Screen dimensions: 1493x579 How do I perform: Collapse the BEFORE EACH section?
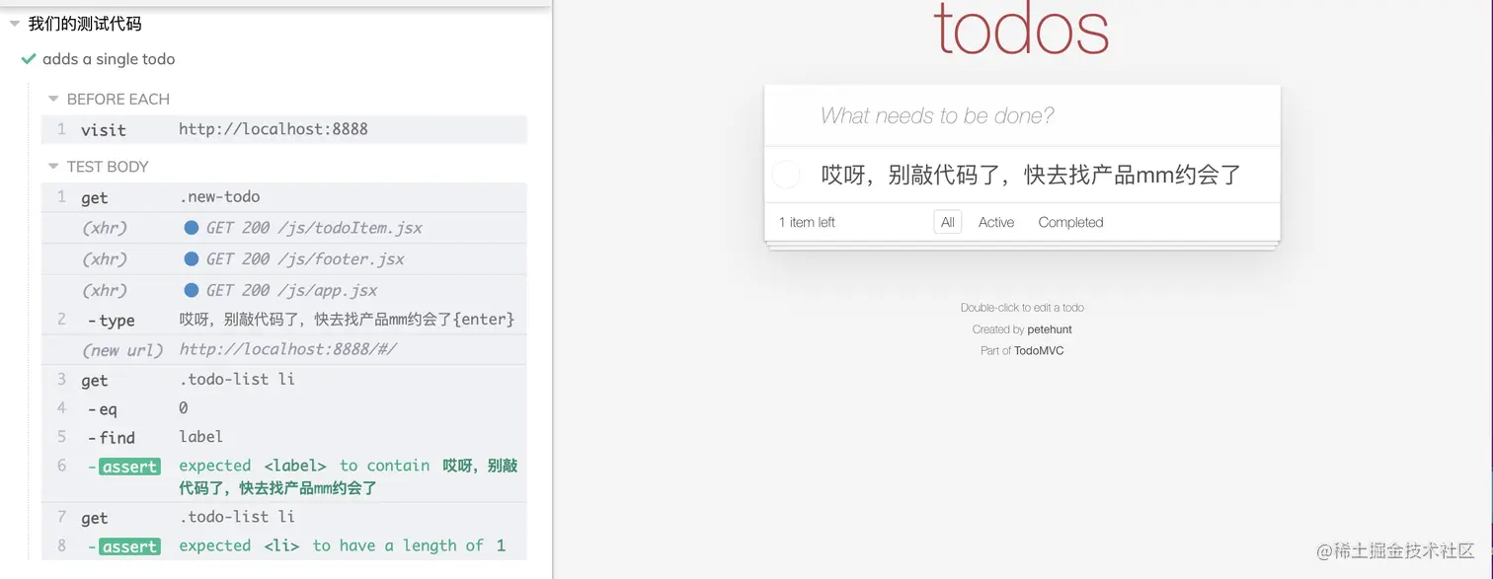(53, 99)
